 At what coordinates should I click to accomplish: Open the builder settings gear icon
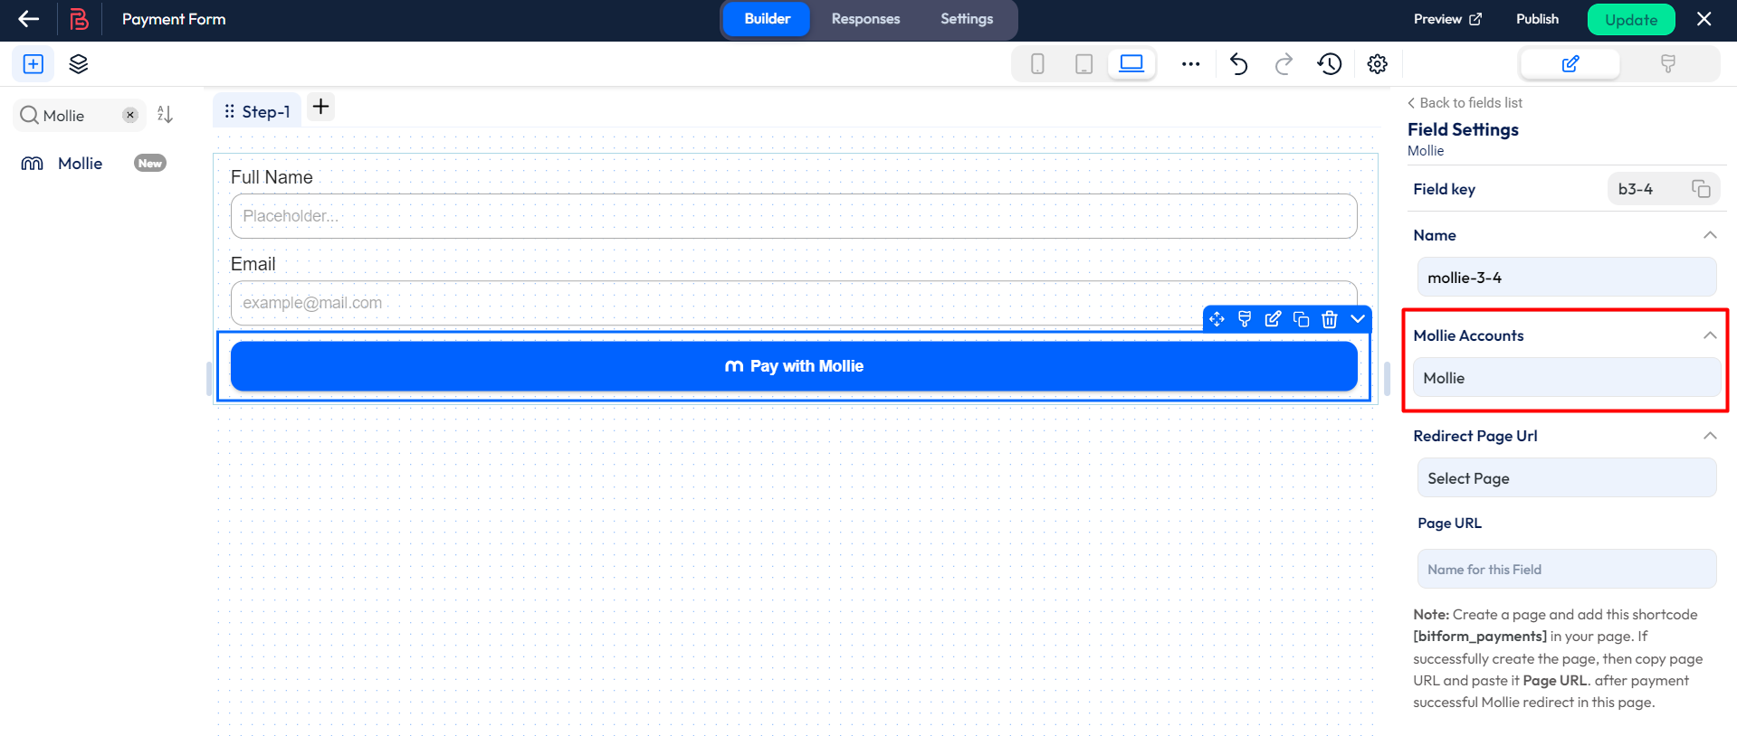coord(1377,64)
